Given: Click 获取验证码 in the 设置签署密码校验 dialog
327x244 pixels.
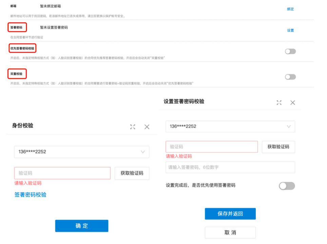Looking at the screenshot, I should pyautogui.click(x=278, y=147).
